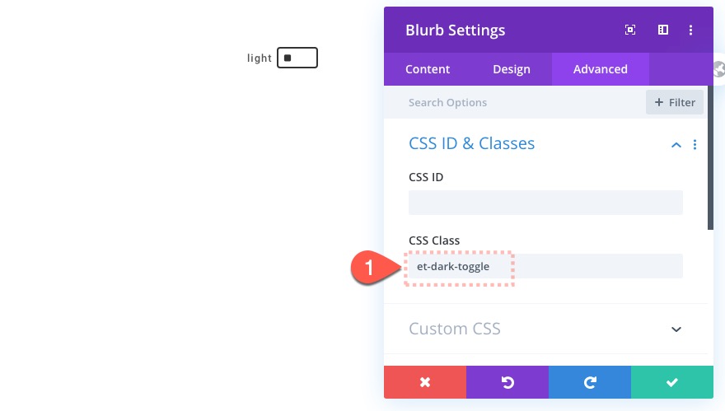Collapse the CSS ID & Classes section
Viewport: 725px width, 411px height.
click(676, 145)
